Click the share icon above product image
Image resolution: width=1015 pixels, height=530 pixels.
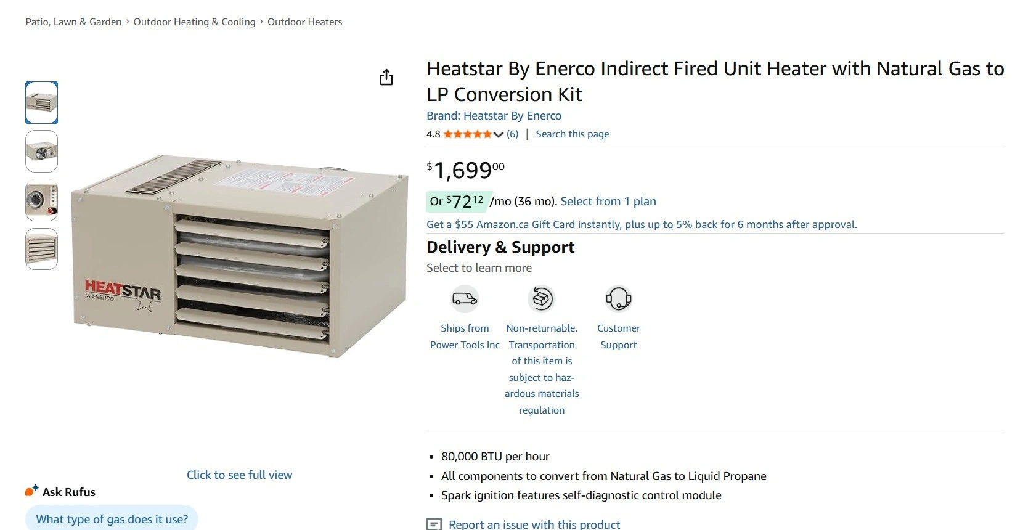(386, 78)
